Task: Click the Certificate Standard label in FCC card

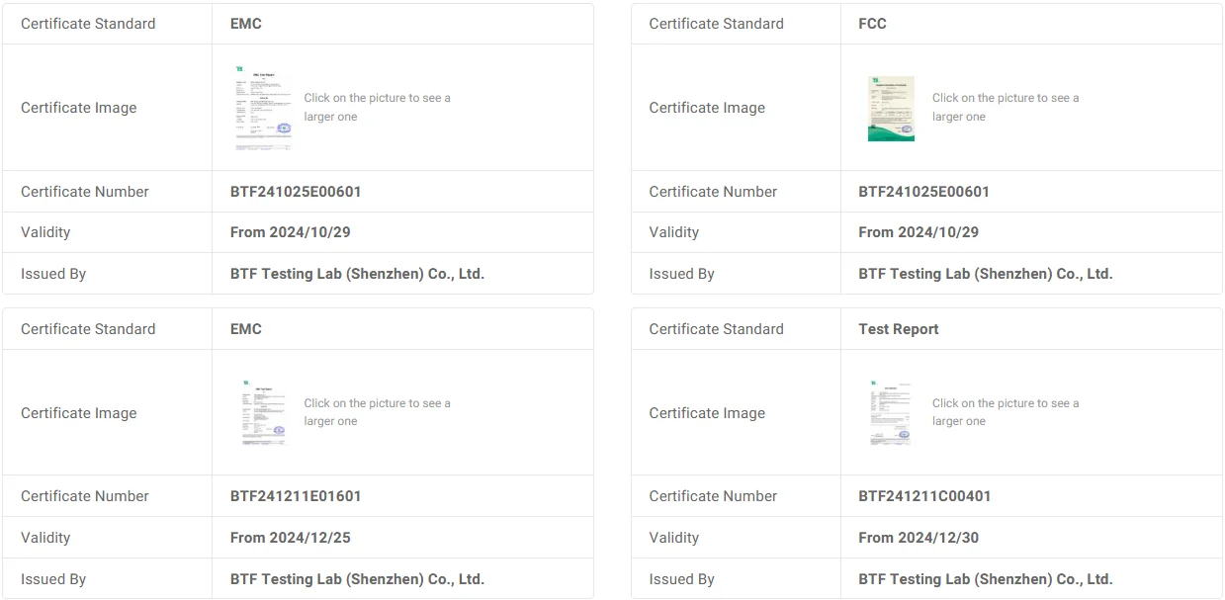Action: click(716, 24)
